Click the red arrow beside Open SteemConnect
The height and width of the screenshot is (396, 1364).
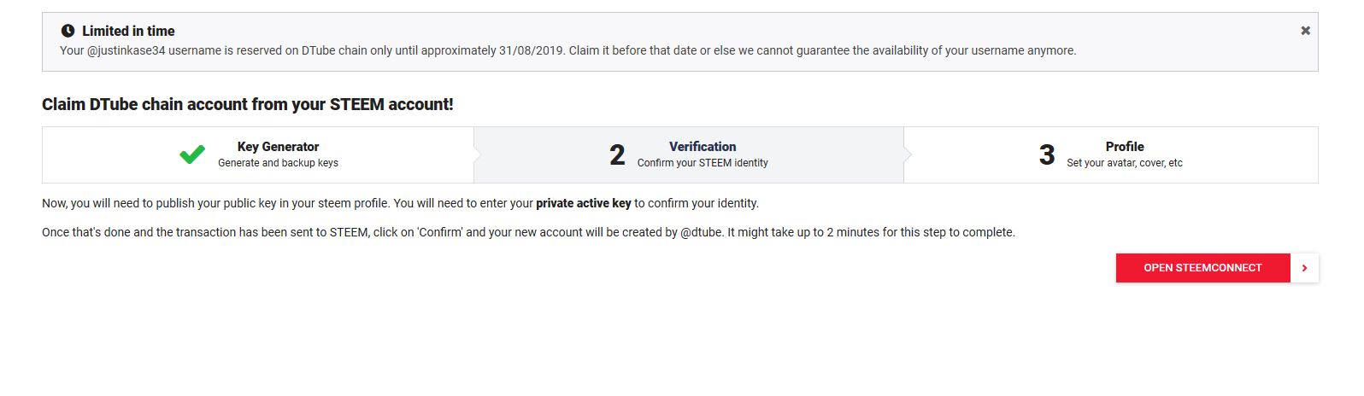coord(1304,268)
